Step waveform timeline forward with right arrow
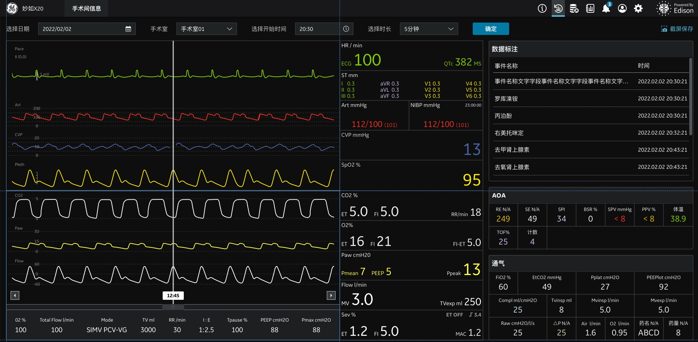This screenshot has width=698, height=342. [331, 295]
